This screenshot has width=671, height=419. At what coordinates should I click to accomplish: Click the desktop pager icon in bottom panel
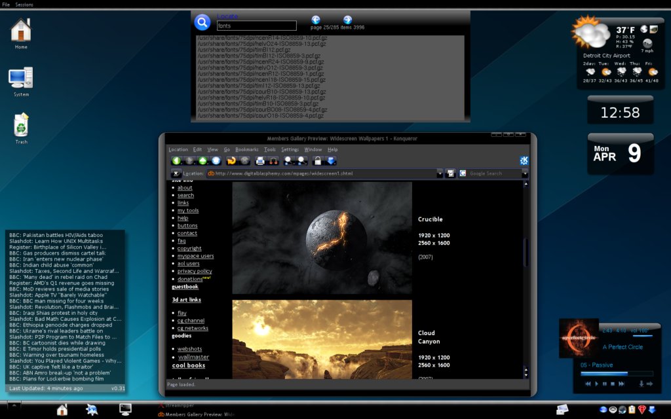click(x=562, y=410)
